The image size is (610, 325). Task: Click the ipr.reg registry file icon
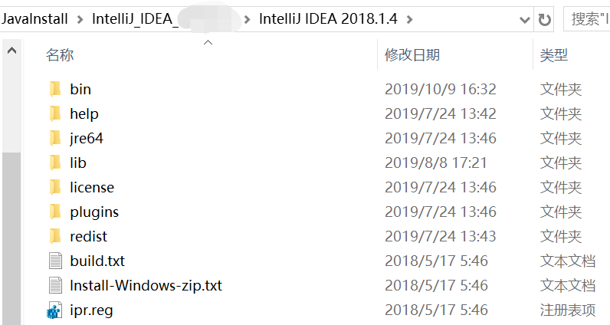pyautogui.click(x=54, y=310)
